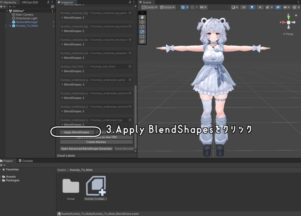Lock the Hierarchy panel
301x216 pixels.
[x=49, y=2]
